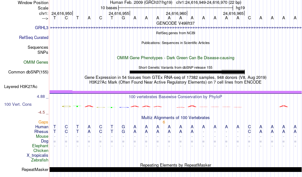
Task: Click the Dog species row label
Action: pyautogui.click(x=45, y=141)
